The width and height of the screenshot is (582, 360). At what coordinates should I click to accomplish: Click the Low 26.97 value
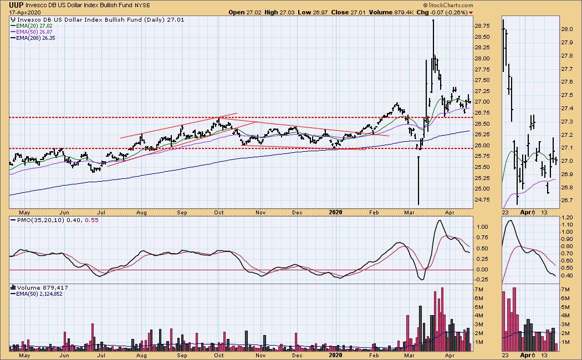tap(313, 12)
